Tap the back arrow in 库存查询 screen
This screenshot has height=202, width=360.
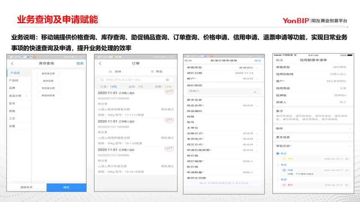tap(12, 63)
